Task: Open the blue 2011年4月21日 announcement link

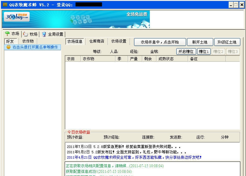Action: click(x=134, y=157)
